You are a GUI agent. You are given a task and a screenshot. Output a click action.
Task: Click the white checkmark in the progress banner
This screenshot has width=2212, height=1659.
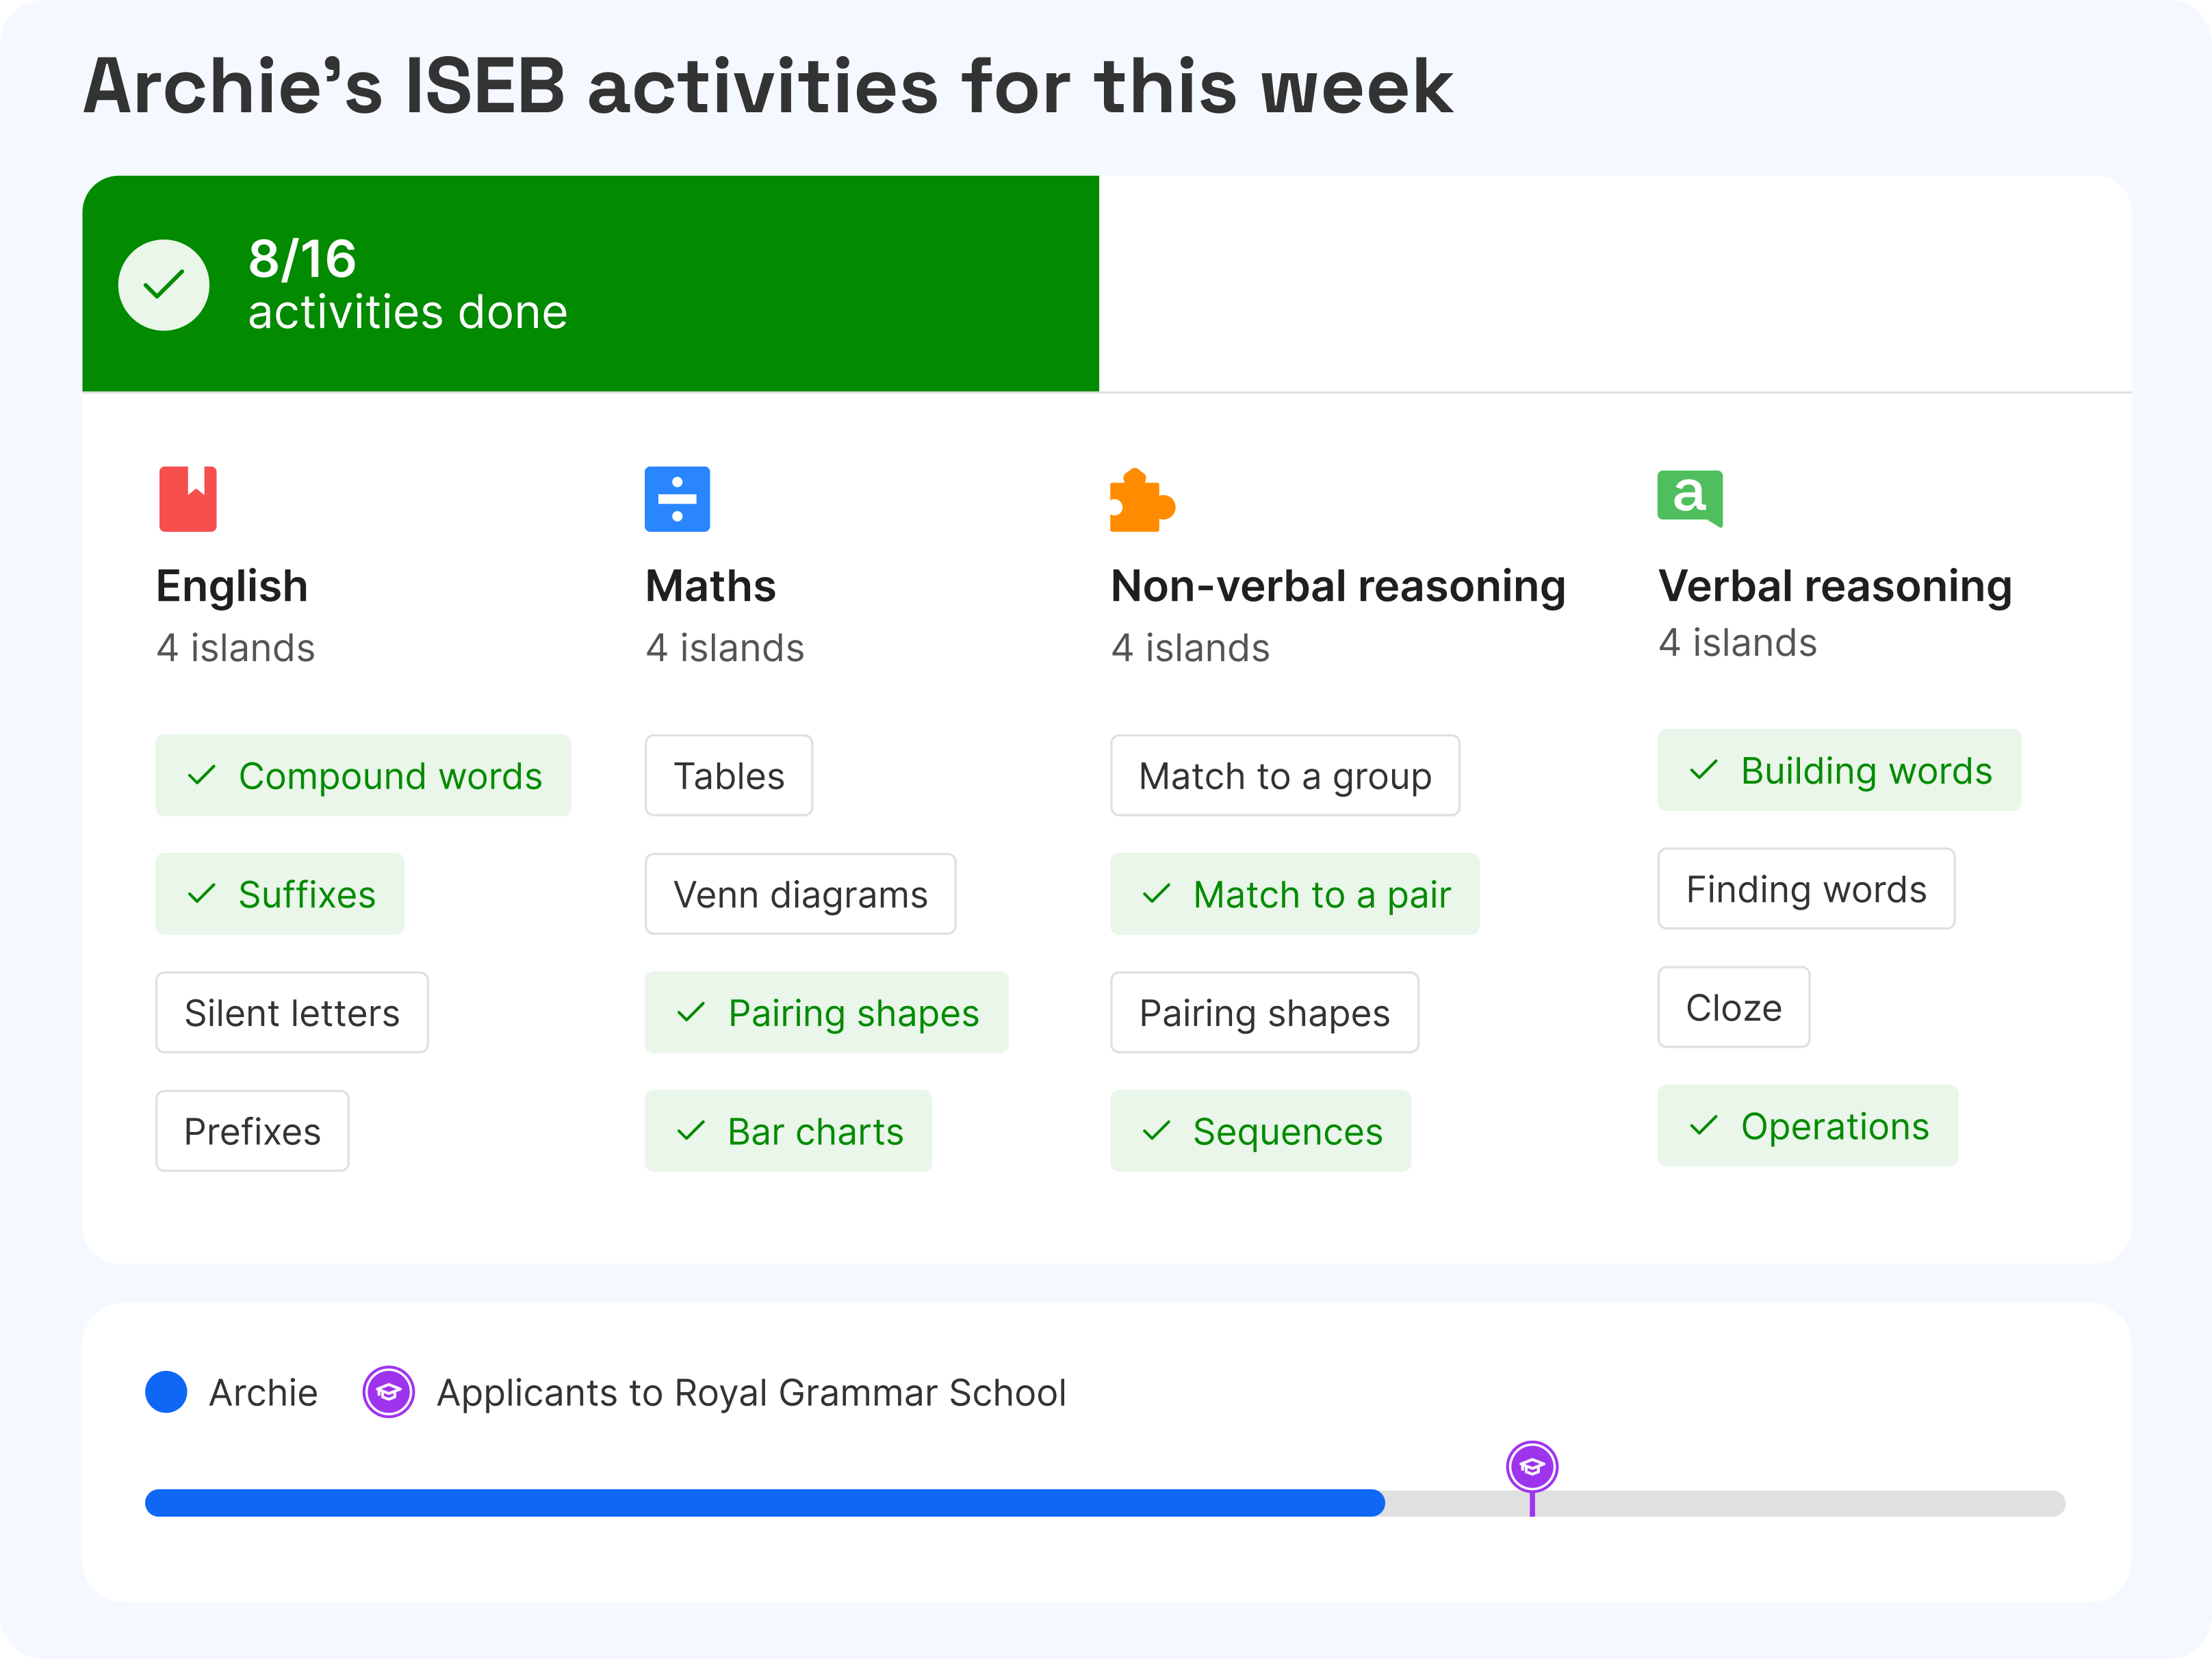[x=164, y=285]
